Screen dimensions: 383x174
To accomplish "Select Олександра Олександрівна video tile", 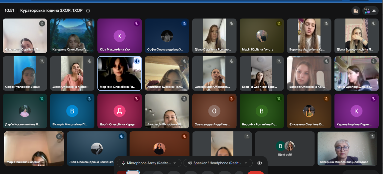I will pos(214,73).
